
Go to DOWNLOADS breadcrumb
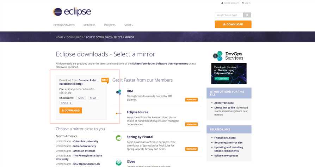click(x=75, y=37)
